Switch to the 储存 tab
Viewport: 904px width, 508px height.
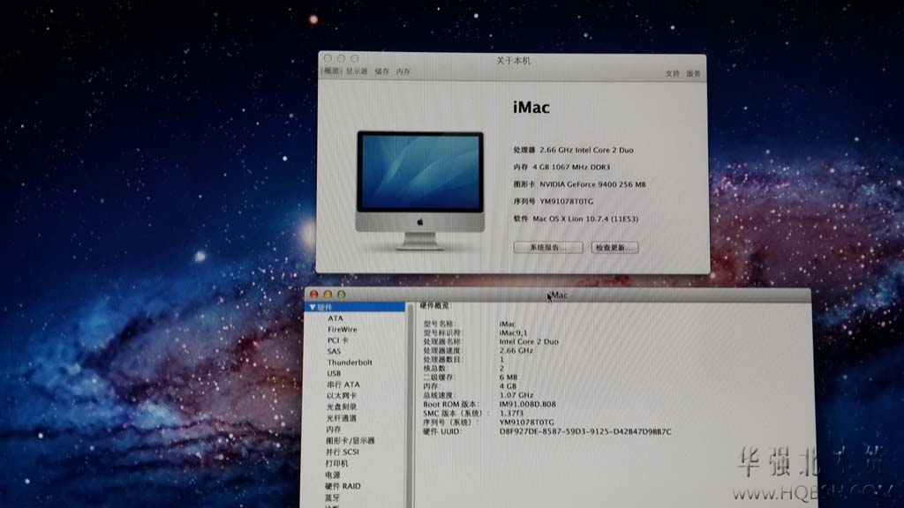[x=381, y=71]
